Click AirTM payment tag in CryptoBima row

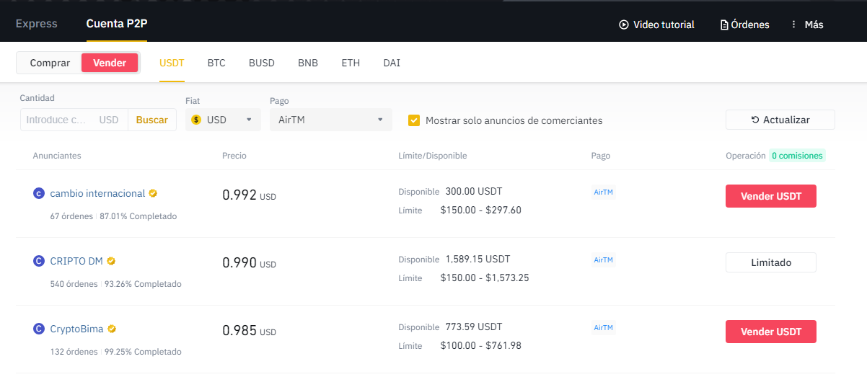click(603, 327)
